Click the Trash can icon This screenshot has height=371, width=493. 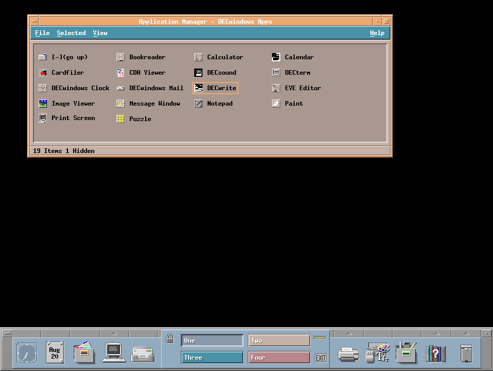click(466, 353)
